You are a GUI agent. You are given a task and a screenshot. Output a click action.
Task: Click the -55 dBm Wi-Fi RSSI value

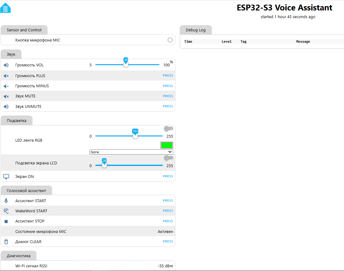click(165, 266)
